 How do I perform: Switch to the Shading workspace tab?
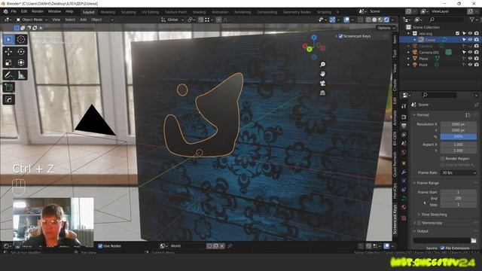(x=199, y=12)
